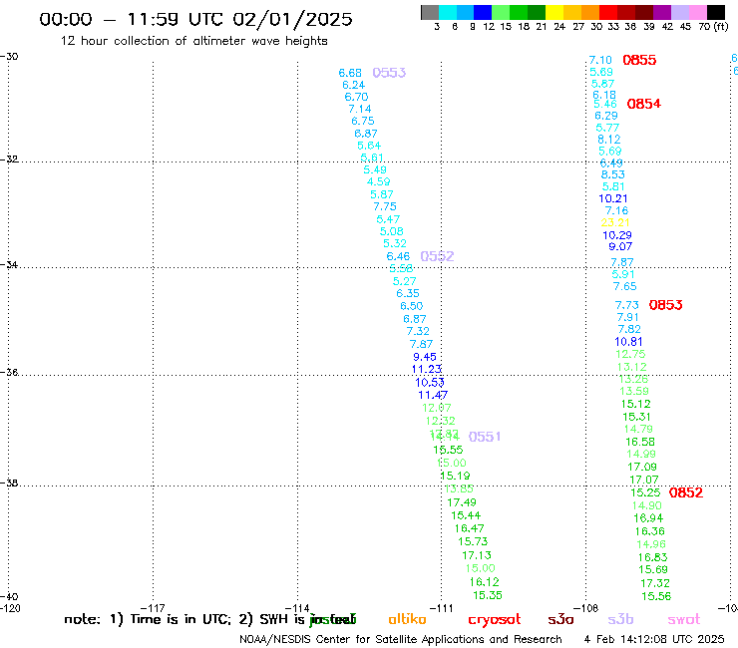Click the 12 hour collection subtitle

tap(193, 41)
